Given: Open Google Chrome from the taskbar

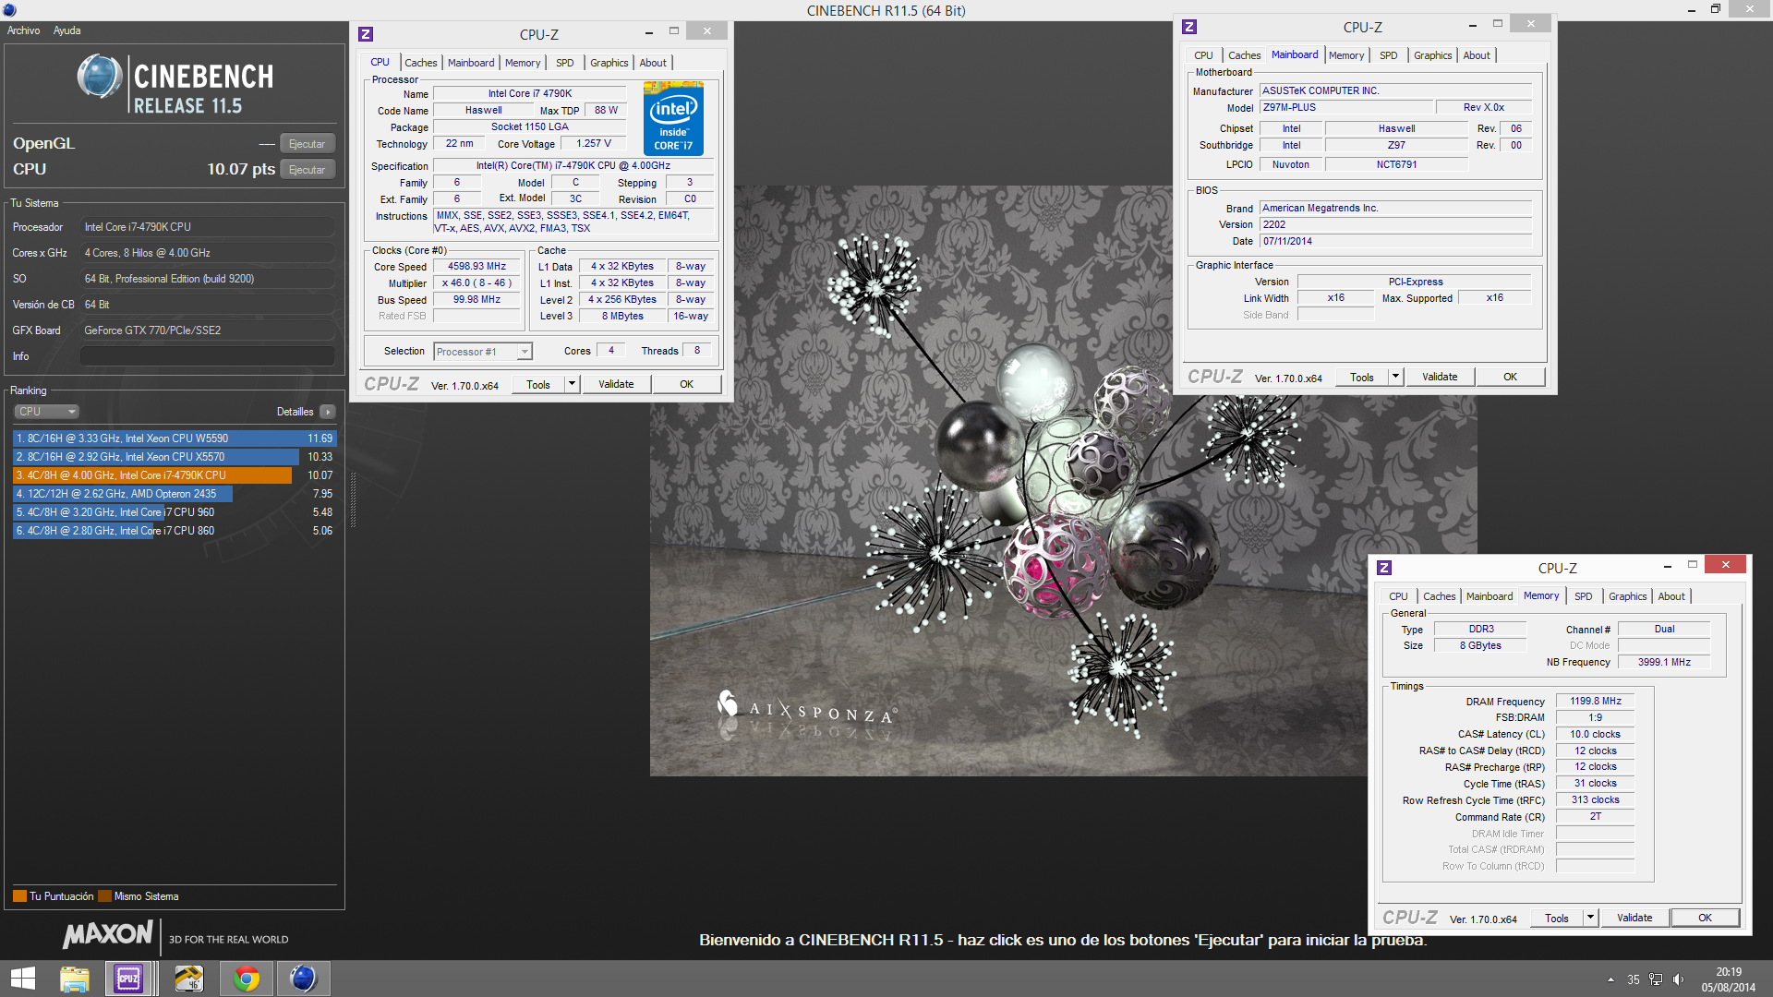Looking at the screenshot, I should (247, 979).
